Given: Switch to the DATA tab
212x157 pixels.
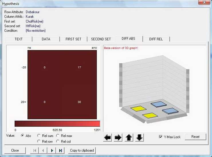Looking at the screenshot, I should pyautogui.click(x=46, y=39).
